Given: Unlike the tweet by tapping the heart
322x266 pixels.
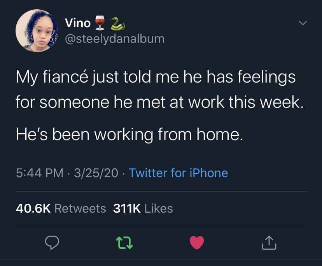Looking at the screenshot, I should pos(197,243).
